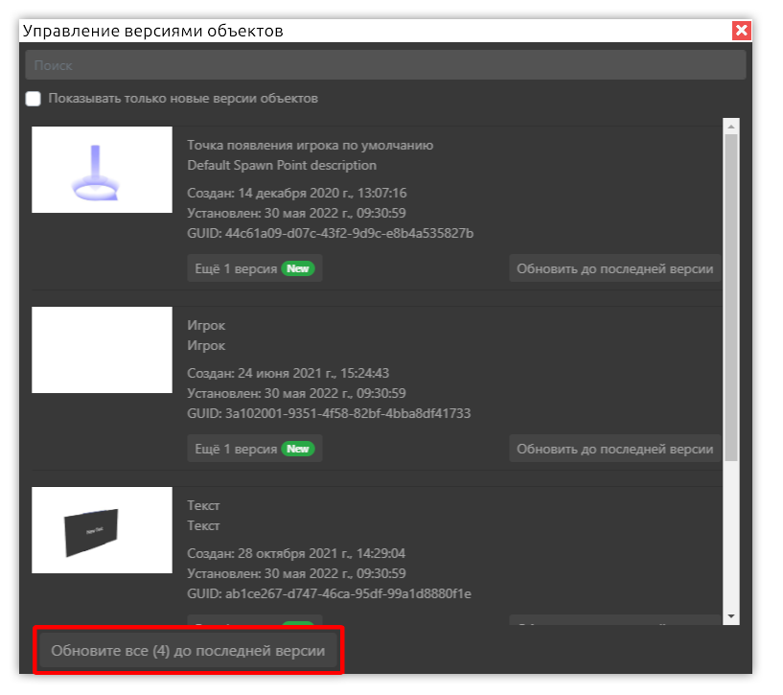This screenshot has height=695, width=783.
Task: Expand Ещё 1 версия for the spawn point
Action: pos(236,268)
